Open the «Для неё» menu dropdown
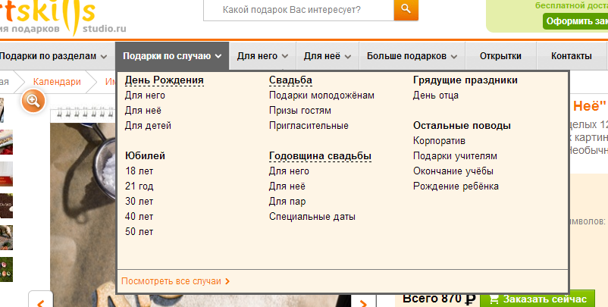The image size is (608, 307). coord(328,56)
